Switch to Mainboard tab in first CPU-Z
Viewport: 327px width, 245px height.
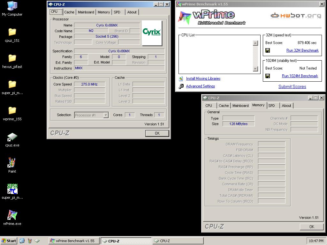tap(86, 12)
